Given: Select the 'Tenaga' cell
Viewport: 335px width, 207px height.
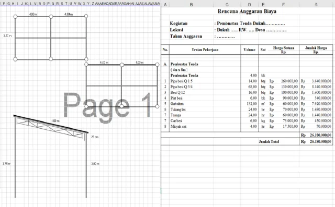Looking at the screenshot, I should click(176, 115).
